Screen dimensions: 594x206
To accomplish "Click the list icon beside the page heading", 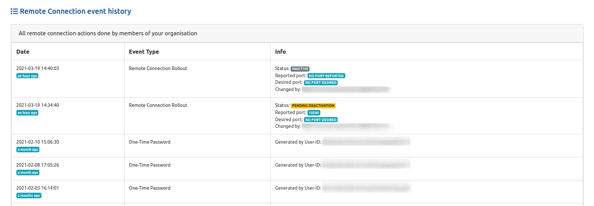I will pyautogui.click(x=14, y=11).
